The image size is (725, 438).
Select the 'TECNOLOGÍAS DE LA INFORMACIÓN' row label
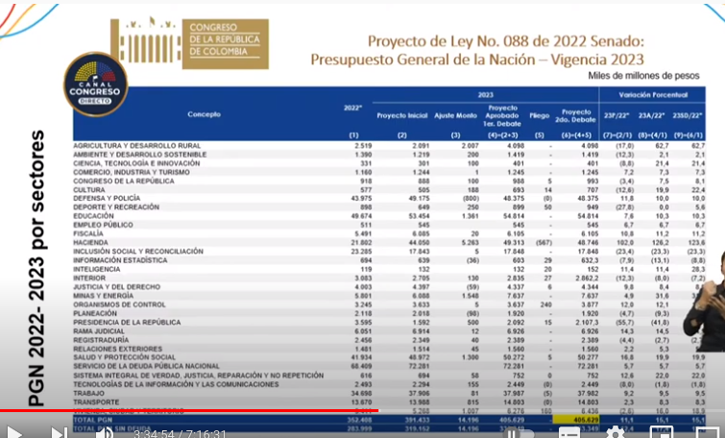coord(176,384)
